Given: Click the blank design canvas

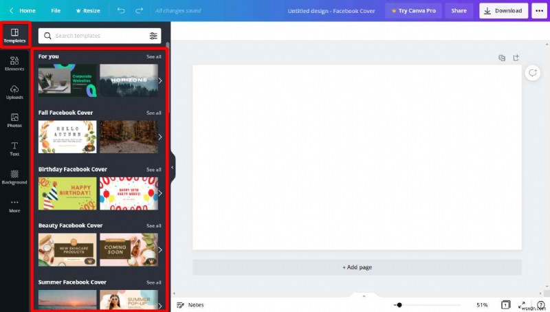Looking at the screenshot, I should [x=357, y=157].
